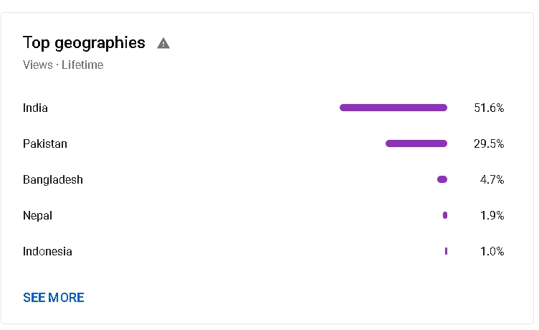Click the purple Pakistan views bar
Screen dimensions: 539x330
point(416,143)
